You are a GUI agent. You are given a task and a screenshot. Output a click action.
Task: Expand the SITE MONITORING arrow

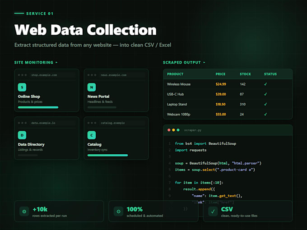click(x=56, y=62)
